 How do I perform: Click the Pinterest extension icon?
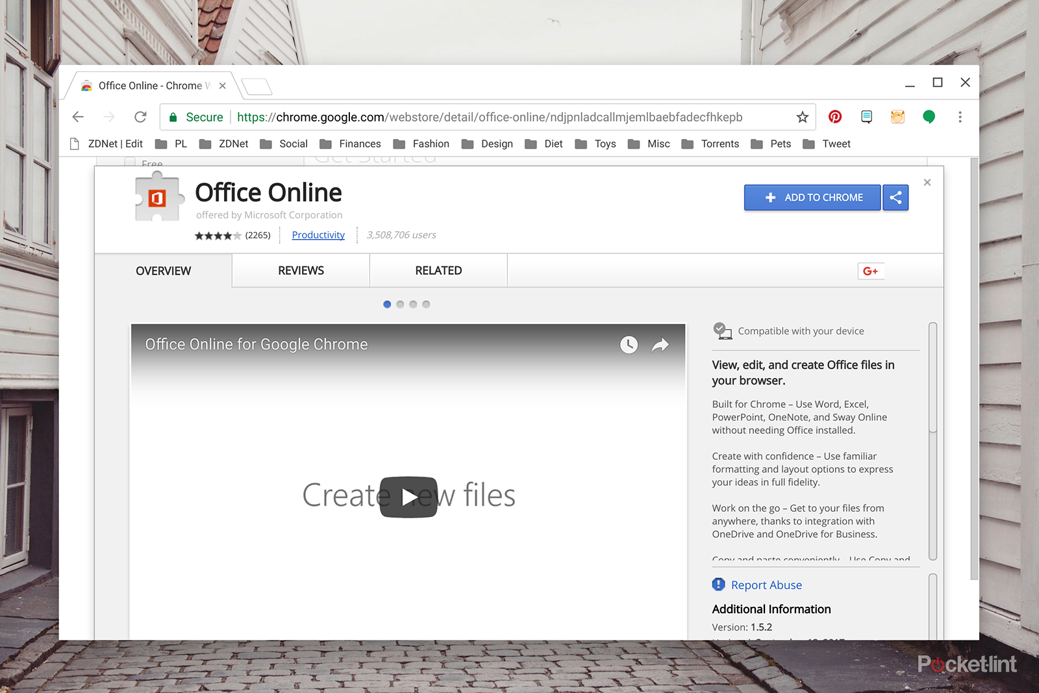click(835, 117)
